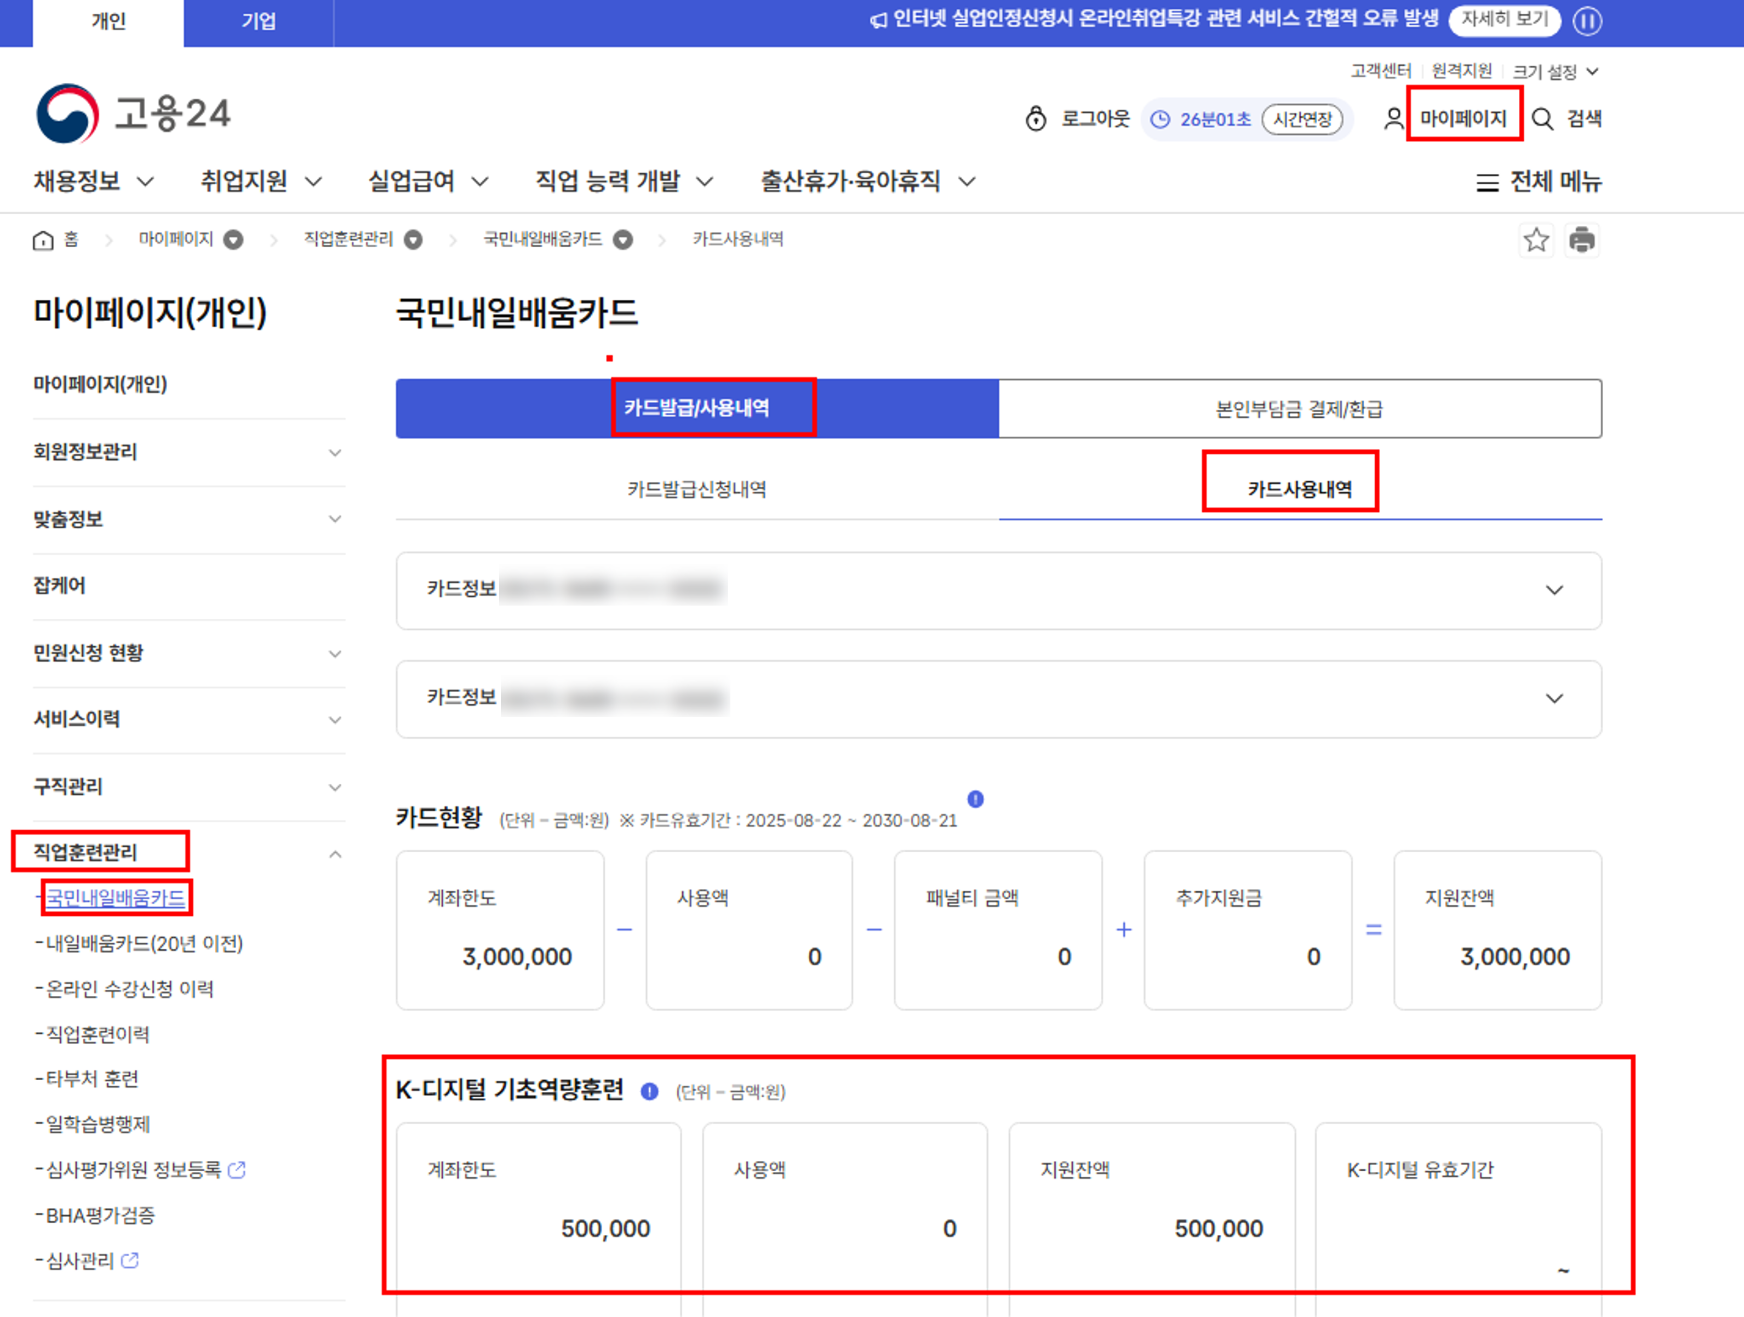Click the home icon in breadcrumb

point(43,240)
